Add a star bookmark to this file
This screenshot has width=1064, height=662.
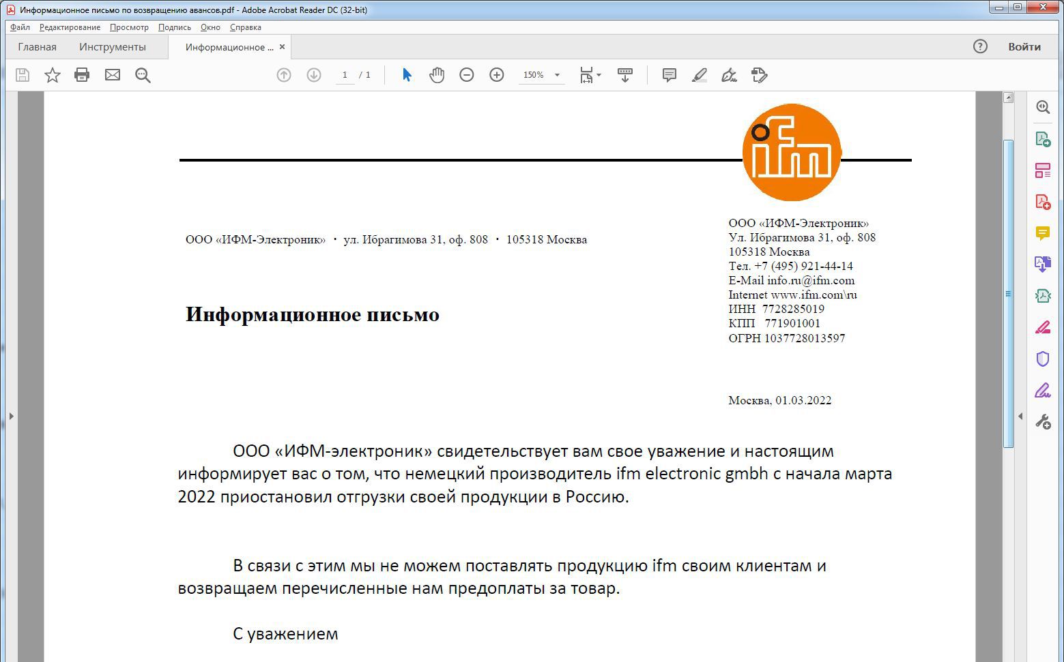53,75
